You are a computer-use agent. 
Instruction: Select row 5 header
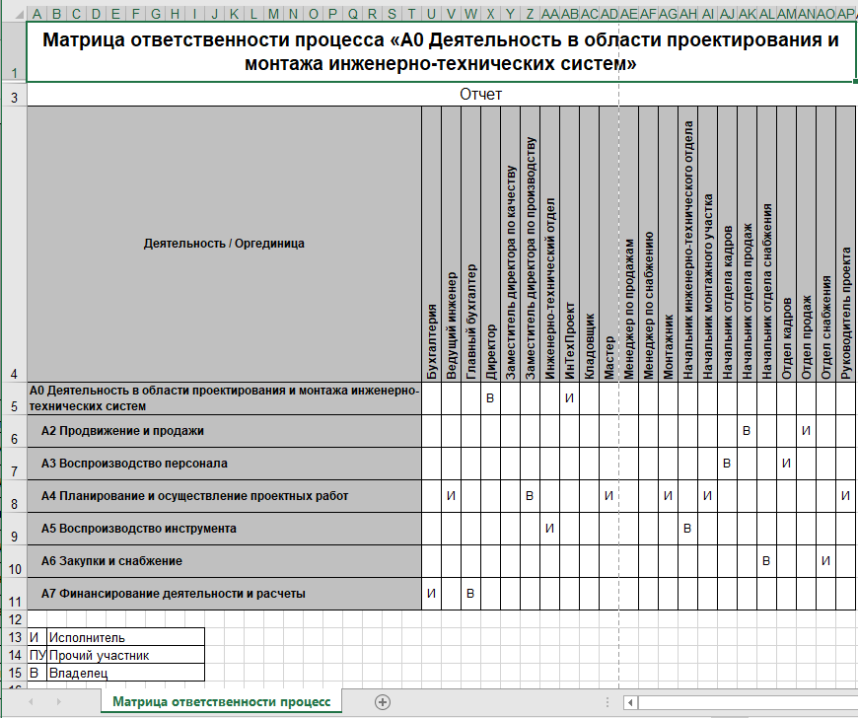click(13, 398)
